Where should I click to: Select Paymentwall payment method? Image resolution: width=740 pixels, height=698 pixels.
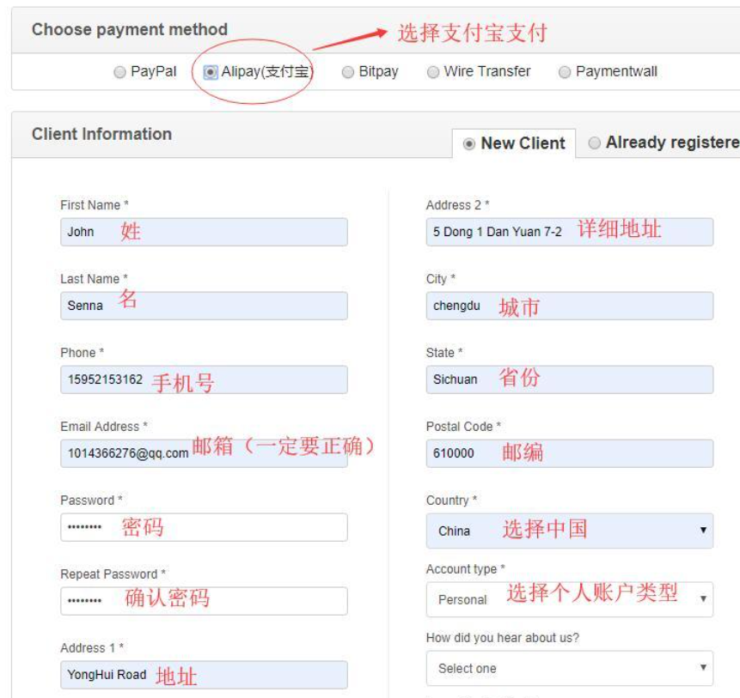[x=565, y=72]
